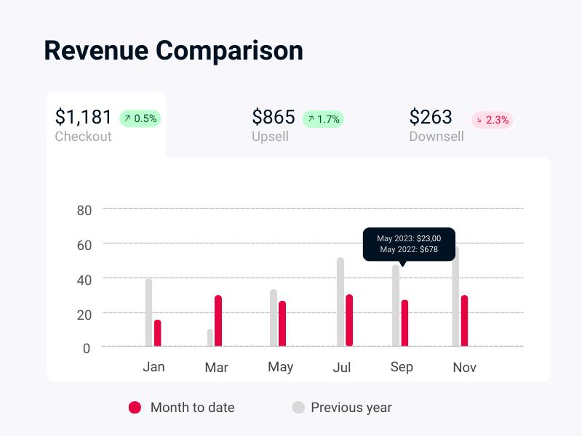Viewport: 582px width, 436px height.
Task: Click the red bar for Nov
Action: 464,320
